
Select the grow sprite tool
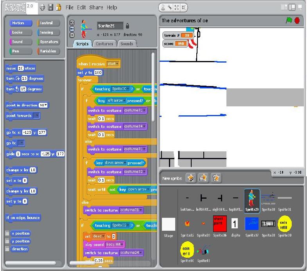(x=177, y=8)
